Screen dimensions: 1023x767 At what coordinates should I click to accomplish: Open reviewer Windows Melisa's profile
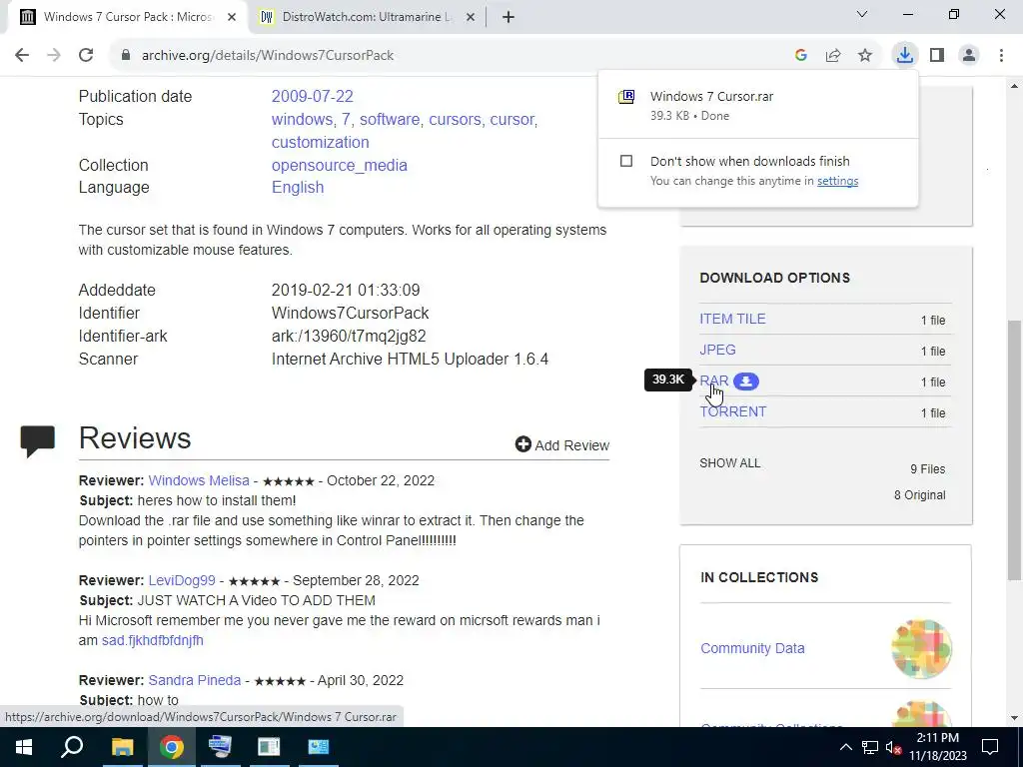pyautogui.click(x=199, y=480)
